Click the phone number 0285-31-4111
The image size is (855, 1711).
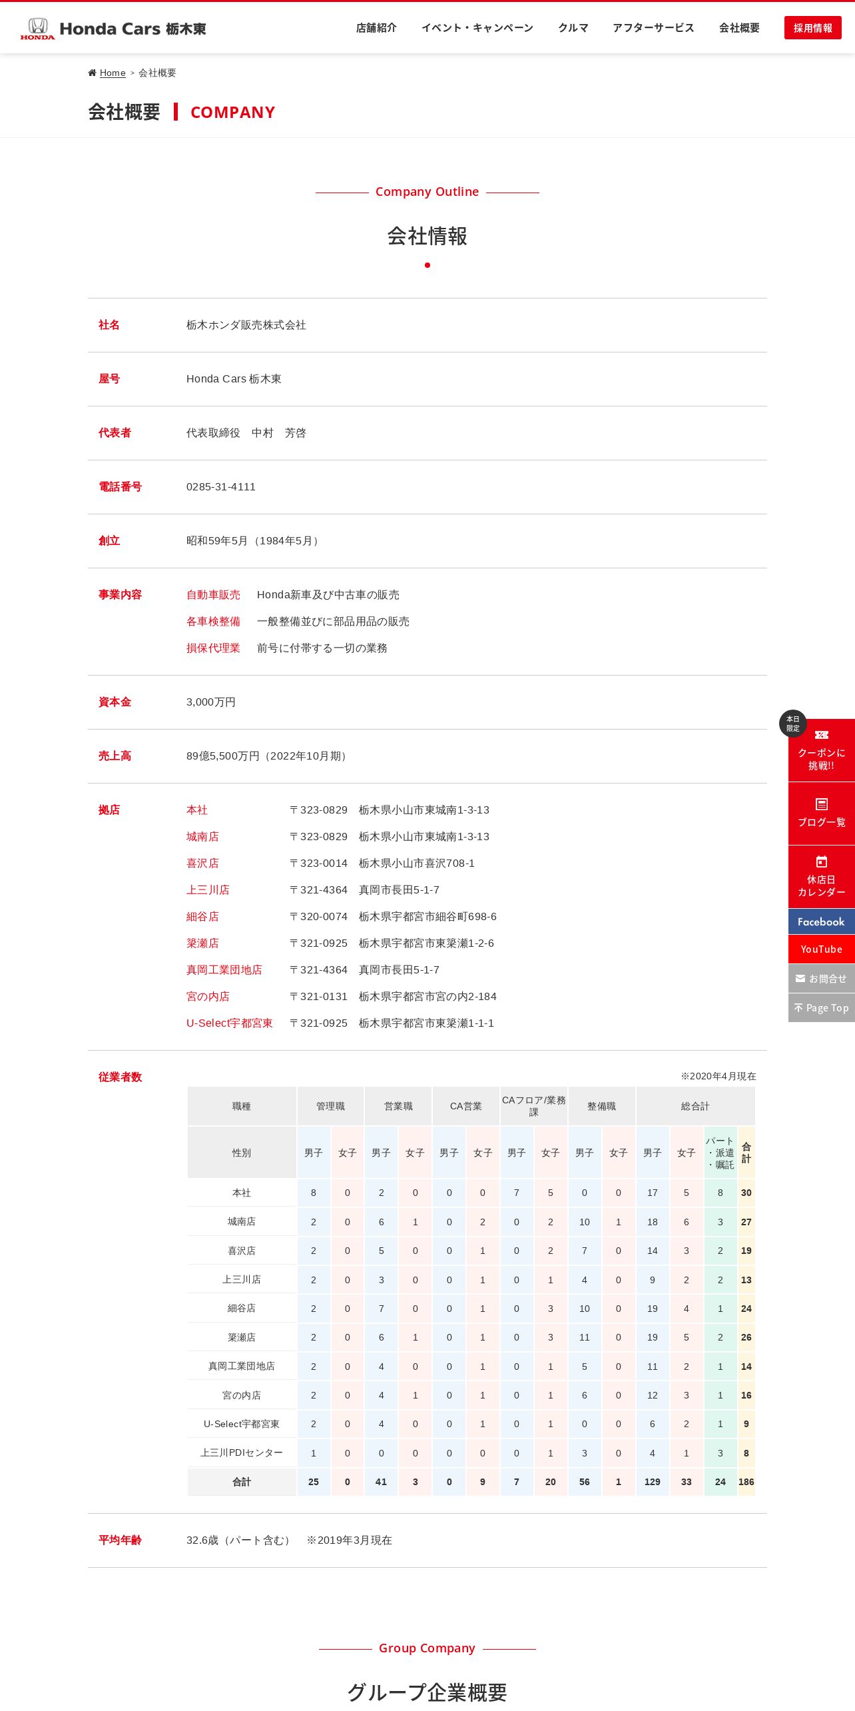[221, 487]
